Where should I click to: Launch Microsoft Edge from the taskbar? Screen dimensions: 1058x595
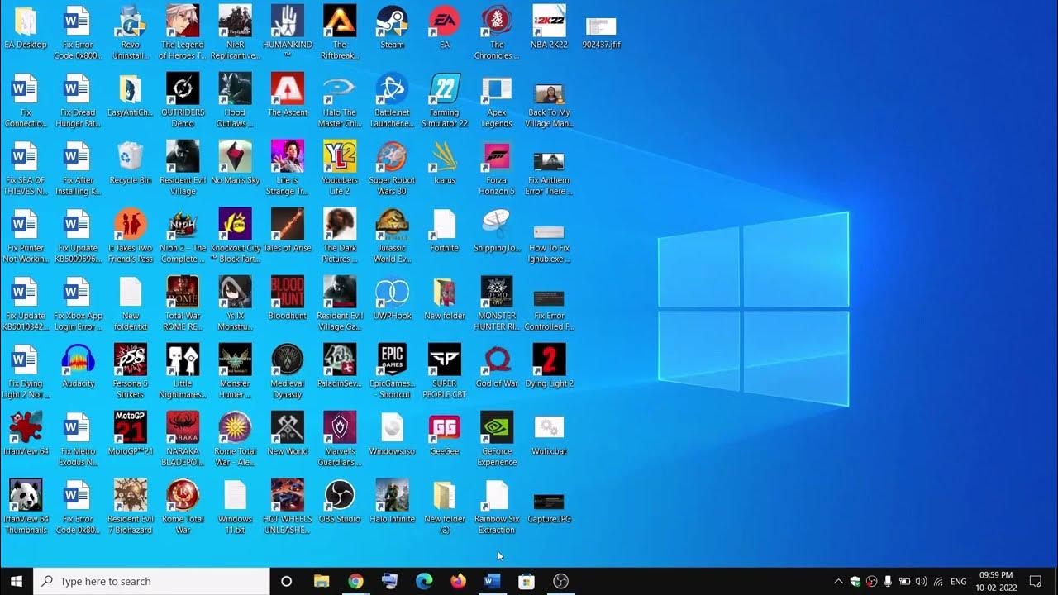[x=424, y=581]
